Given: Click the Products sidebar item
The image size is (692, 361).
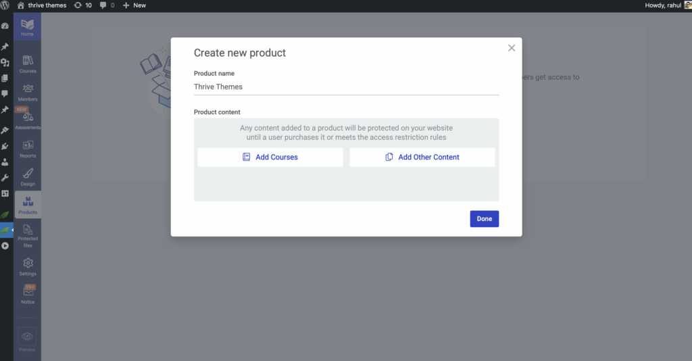Looking at the screenshot, I should (28, 204).
